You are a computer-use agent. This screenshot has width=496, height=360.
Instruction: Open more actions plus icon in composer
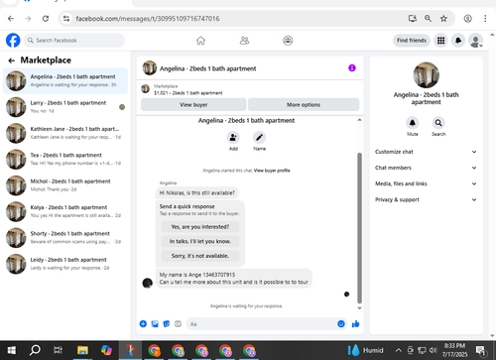[x=143, y=324]
